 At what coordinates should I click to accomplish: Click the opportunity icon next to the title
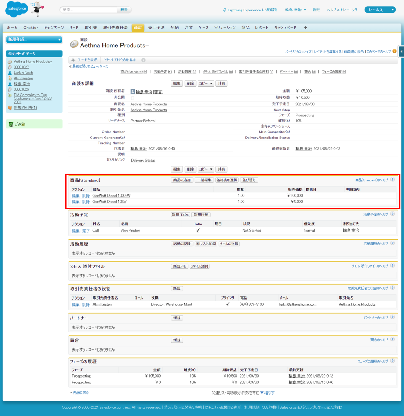coord(74,44)
